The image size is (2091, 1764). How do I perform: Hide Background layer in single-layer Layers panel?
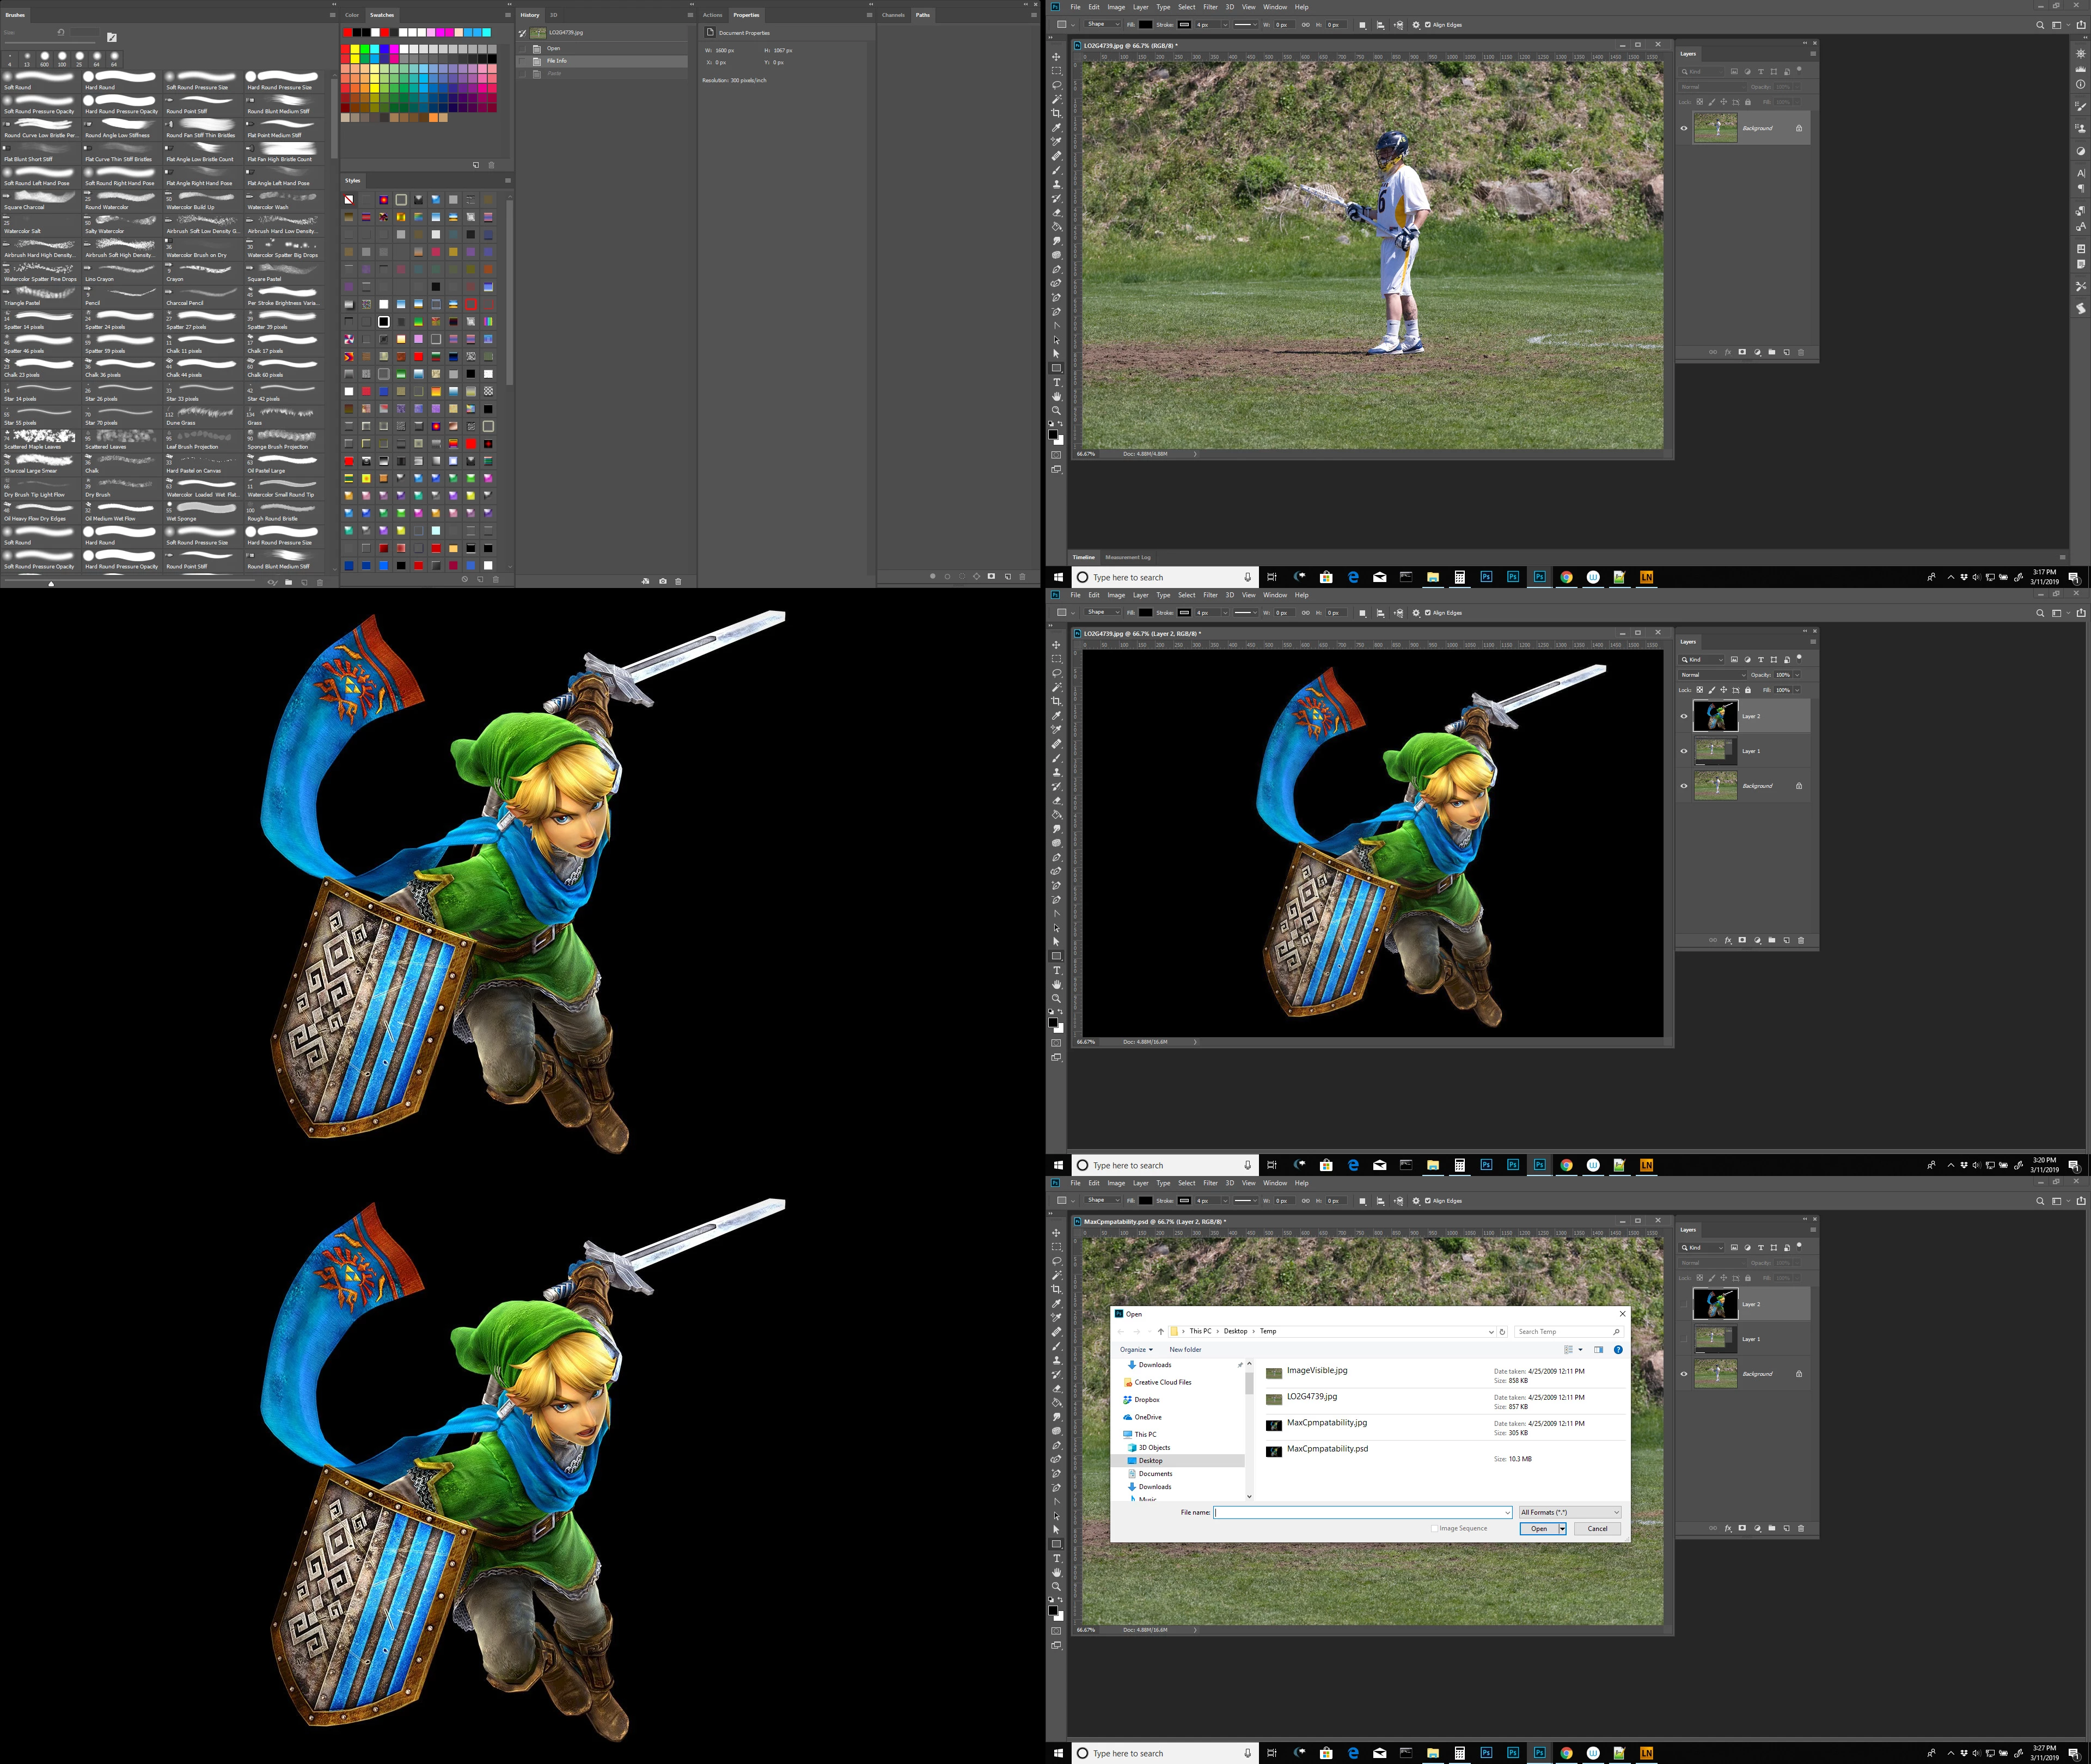click(x=1684, y=128)
